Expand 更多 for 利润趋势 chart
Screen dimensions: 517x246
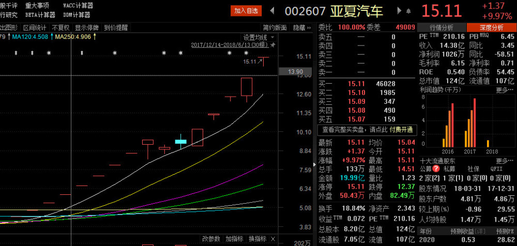505,90
